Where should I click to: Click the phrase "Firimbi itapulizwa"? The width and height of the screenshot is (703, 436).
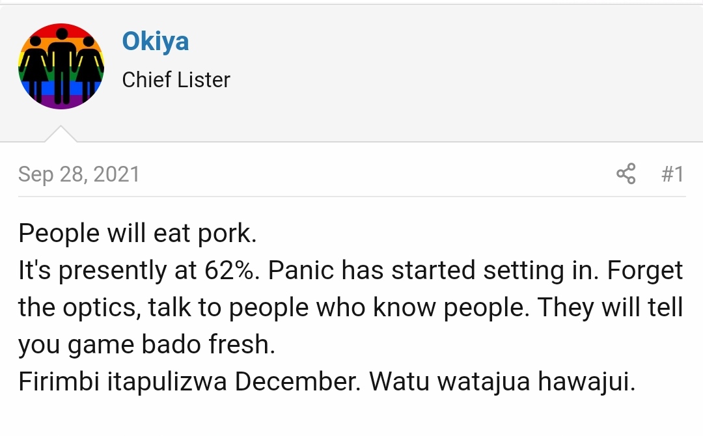click(x=122, y=382)
